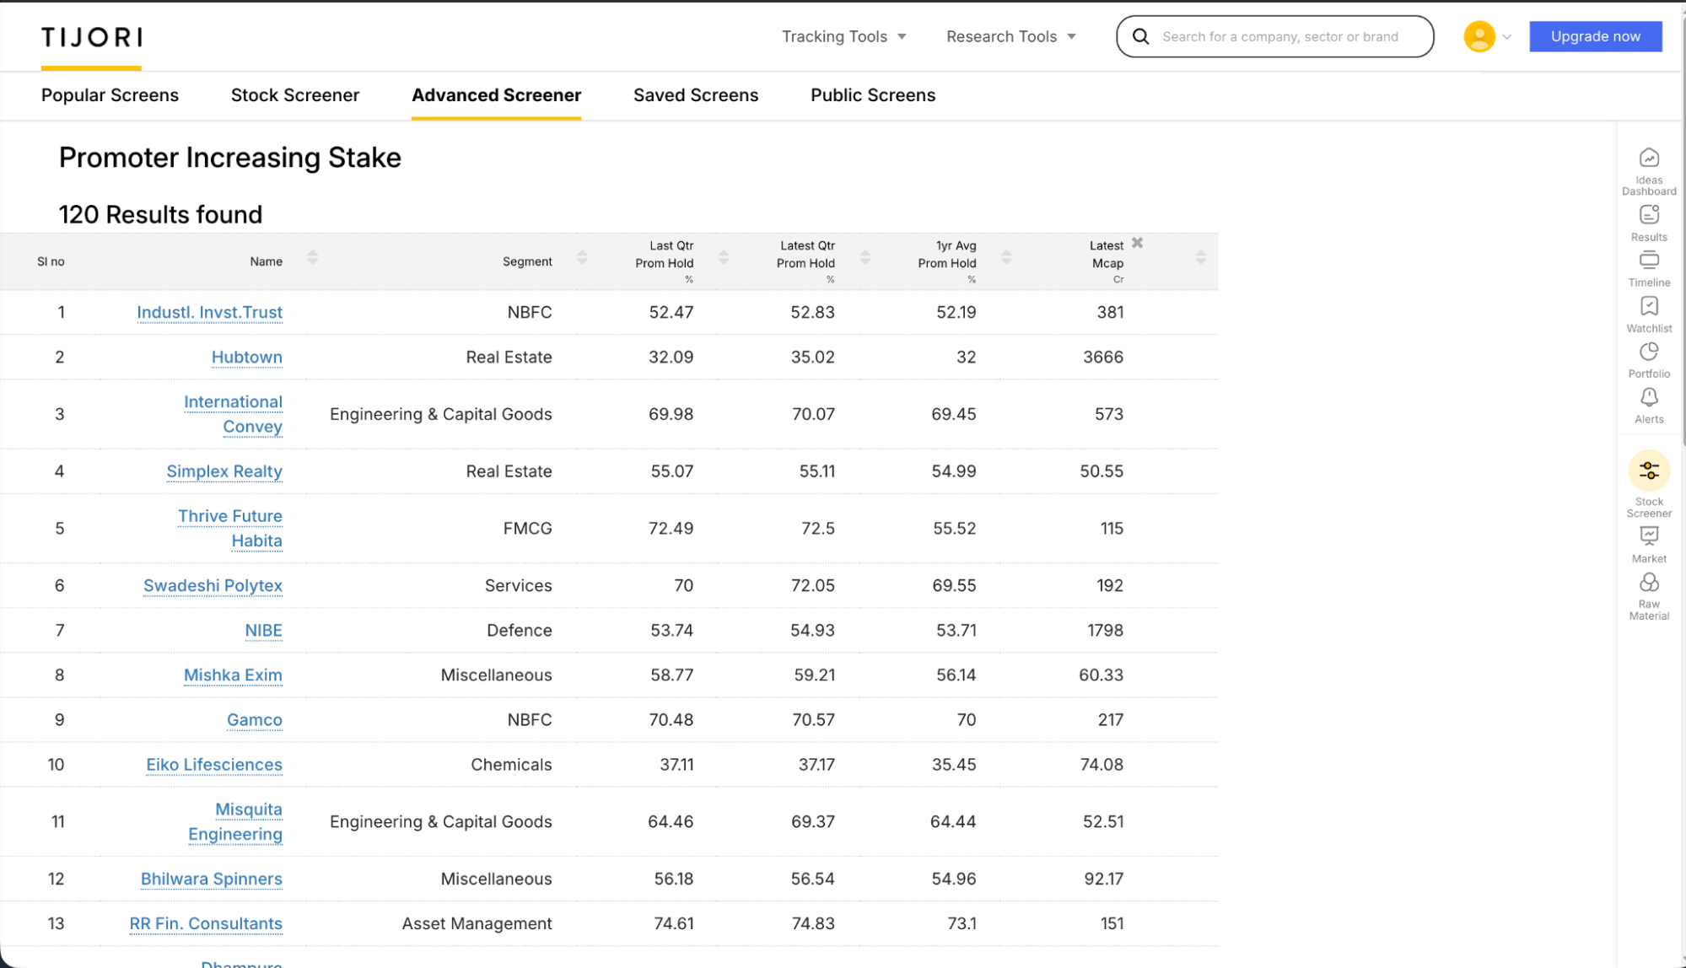Open the Ideas Dashboard sidebar icon
Viewport: 1686px width, 968px height.
point(1648,159)
